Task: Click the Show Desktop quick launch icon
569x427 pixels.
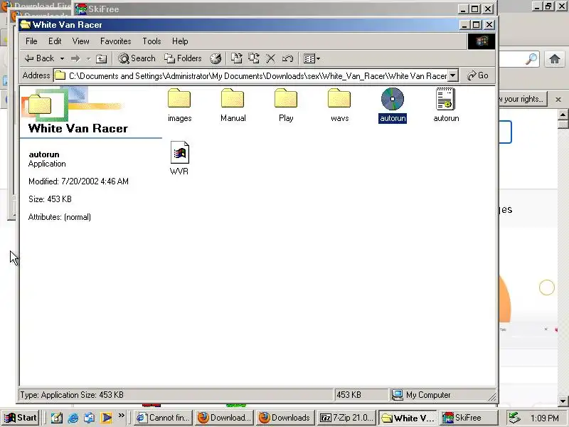Action: (57, 418)
